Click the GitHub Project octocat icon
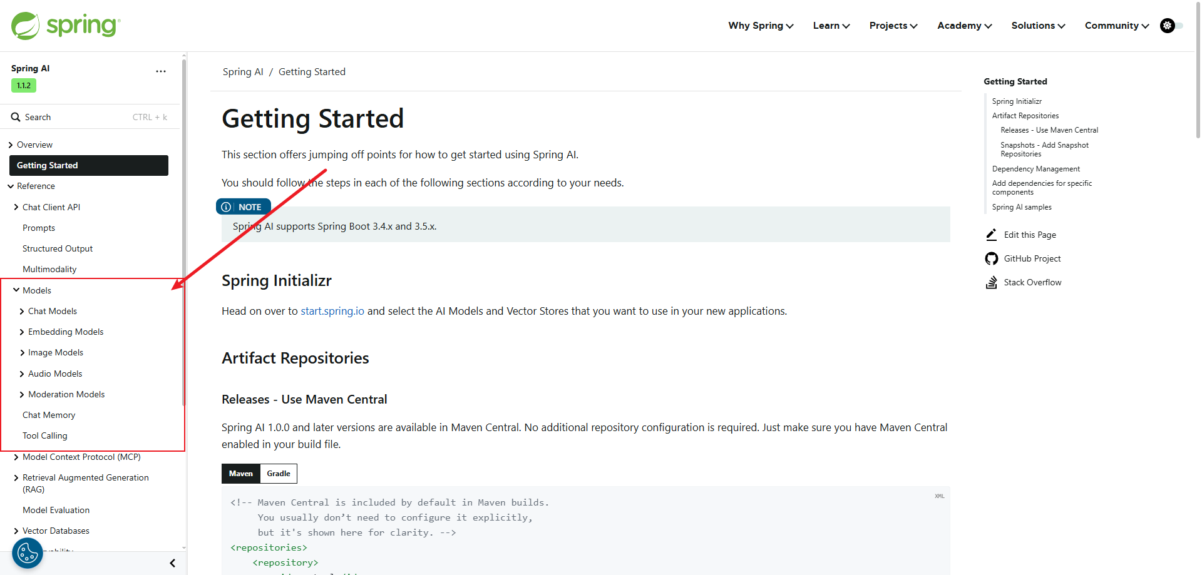Screen dimensions: 1202x575 (992, 258)
